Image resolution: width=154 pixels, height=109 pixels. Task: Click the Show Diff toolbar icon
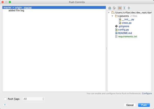[110, 8]
